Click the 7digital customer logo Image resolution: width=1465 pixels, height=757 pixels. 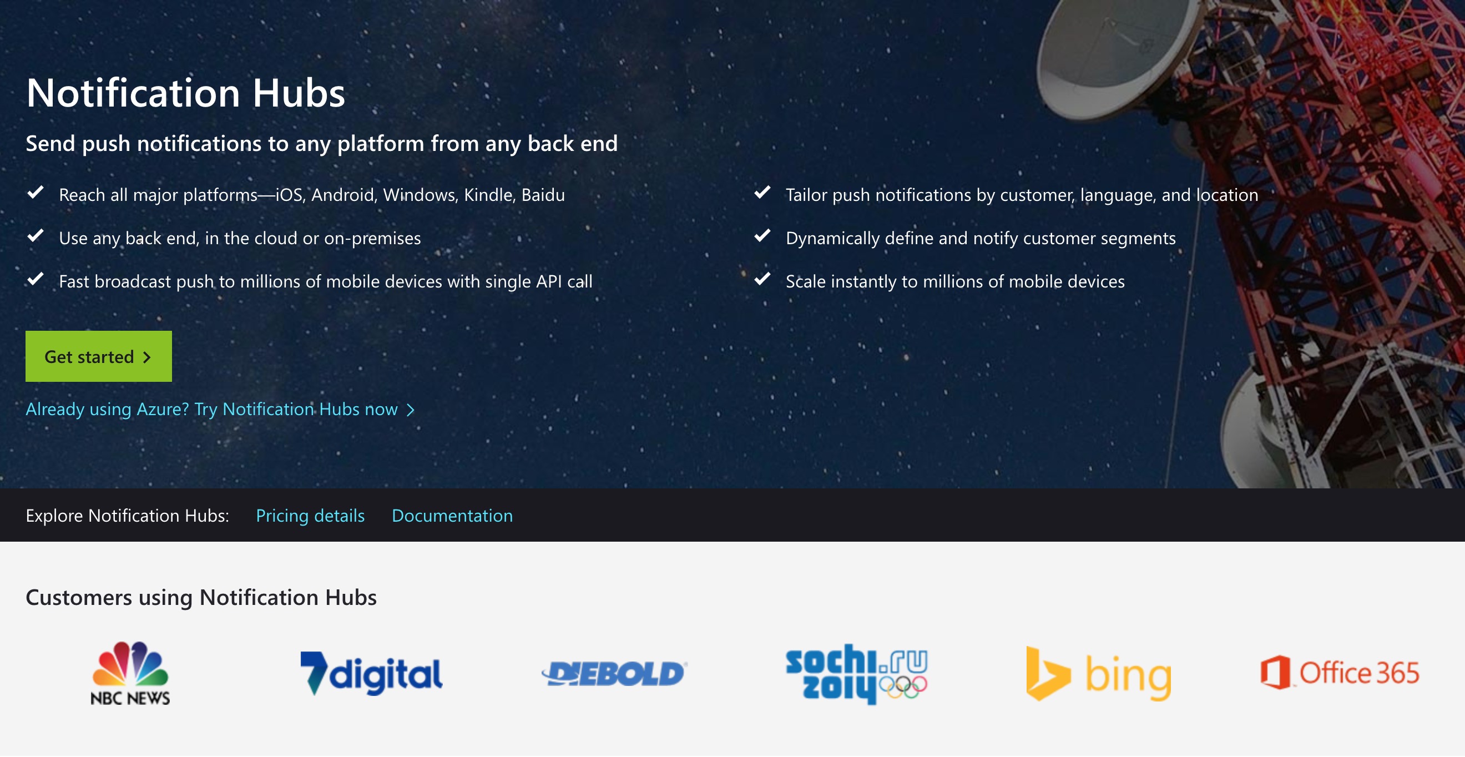pos(371,674)
